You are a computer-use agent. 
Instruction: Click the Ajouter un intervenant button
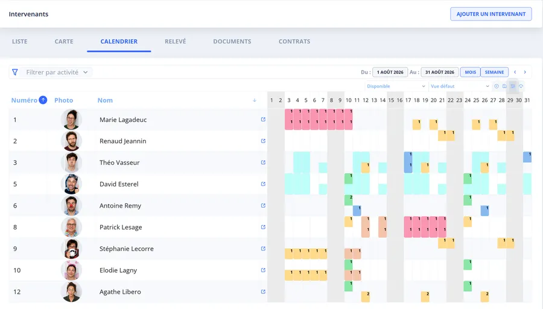[491, 14]
